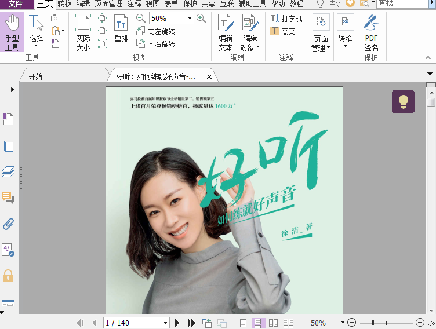Click the ribbon Zoom In magnifier

[201, 19]
